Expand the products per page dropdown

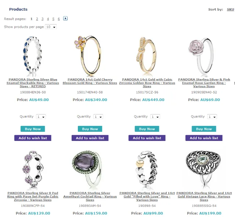(51, 27)
